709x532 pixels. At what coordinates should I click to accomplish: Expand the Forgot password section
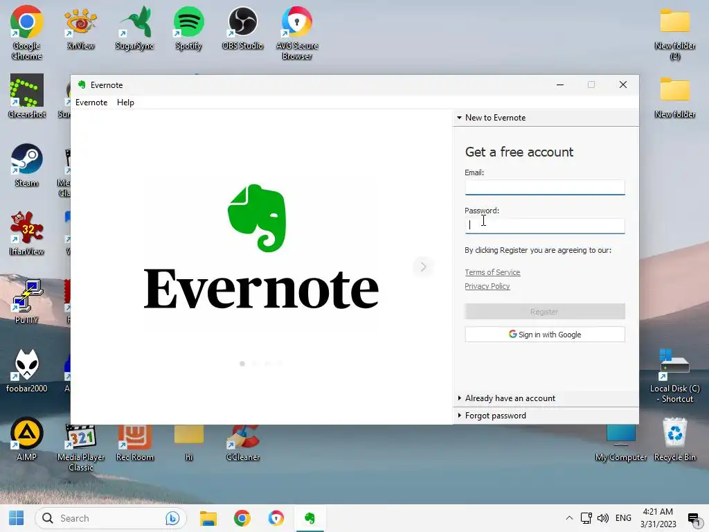pos(546,416)
